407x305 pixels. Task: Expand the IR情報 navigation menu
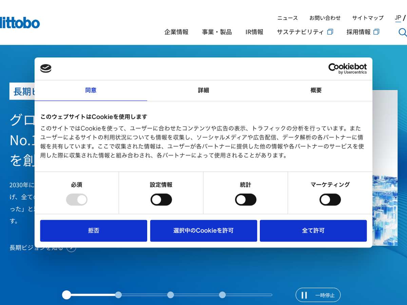pos(254,32)
